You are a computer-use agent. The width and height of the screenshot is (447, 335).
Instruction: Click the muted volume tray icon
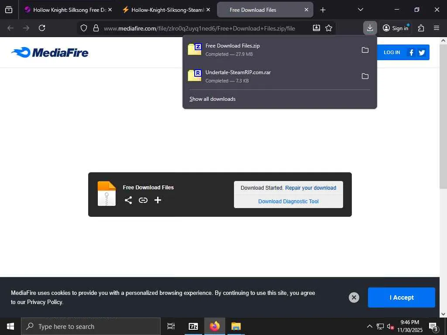[x=390, y=326]
